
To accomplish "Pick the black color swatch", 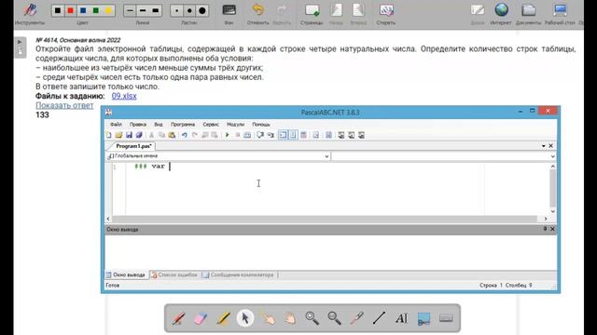I will click(58, 10).
